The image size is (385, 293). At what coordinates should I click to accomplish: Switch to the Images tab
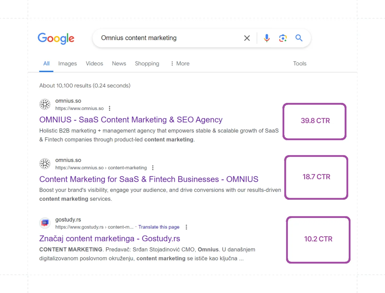coord(67,63)
